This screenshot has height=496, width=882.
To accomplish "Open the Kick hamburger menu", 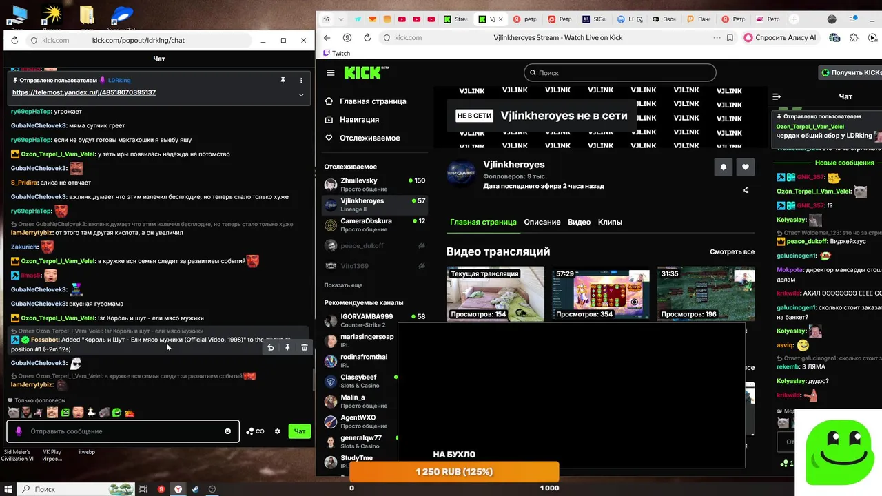I will pos(331,72).
